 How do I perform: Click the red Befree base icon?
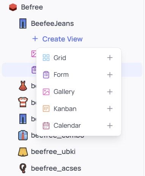coord(13,7)
